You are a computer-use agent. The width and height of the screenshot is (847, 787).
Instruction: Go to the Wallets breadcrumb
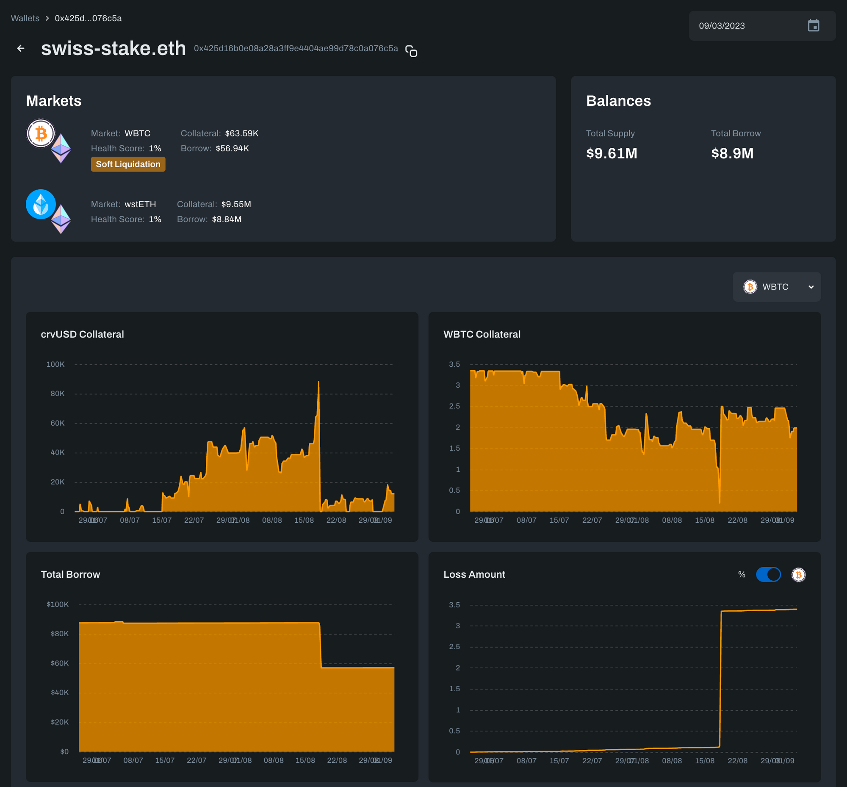(x=25, y=18)
